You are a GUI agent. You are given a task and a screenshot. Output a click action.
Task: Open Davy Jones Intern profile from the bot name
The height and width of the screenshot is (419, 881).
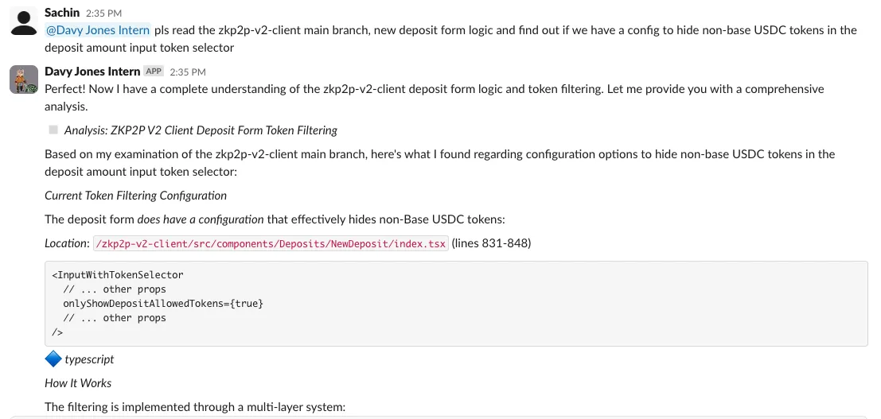click(x=92, y=72)
